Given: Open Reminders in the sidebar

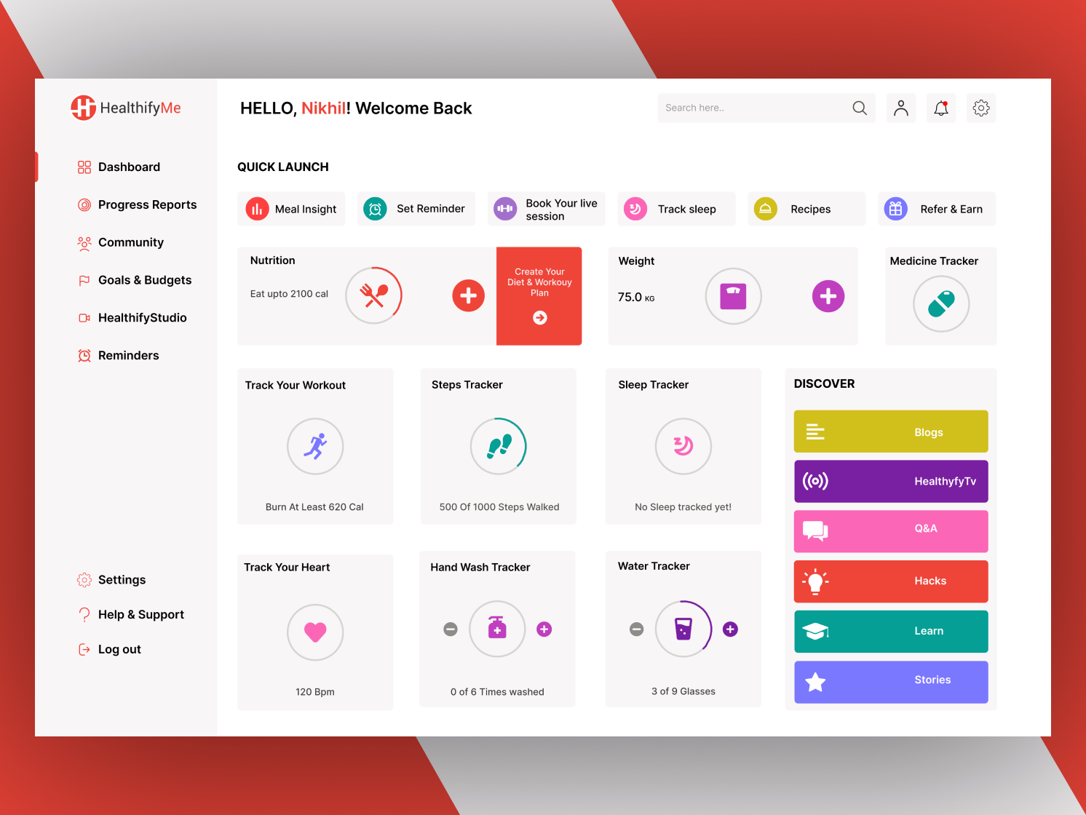Looking at the screenshot, I should [x=119, y=356].
